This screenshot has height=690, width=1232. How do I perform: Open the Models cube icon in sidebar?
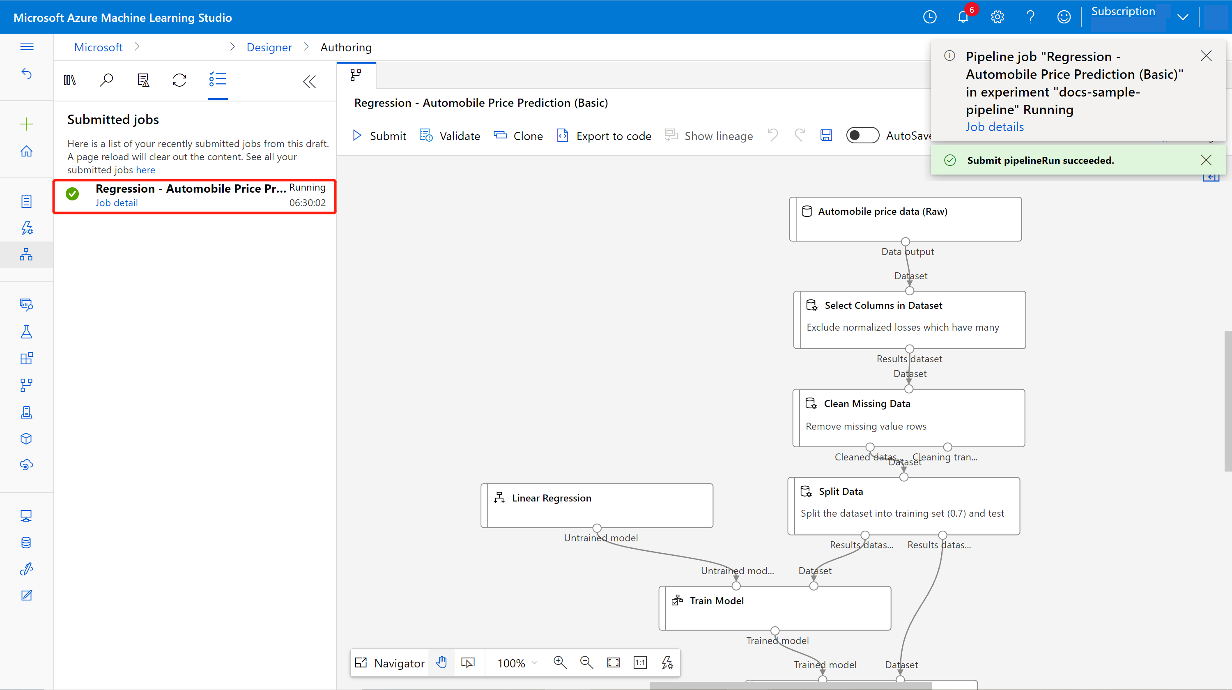[26, 439]
